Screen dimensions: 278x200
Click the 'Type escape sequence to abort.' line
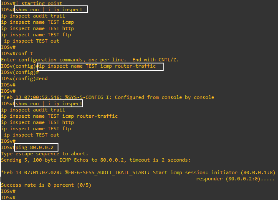coord(45,154)
